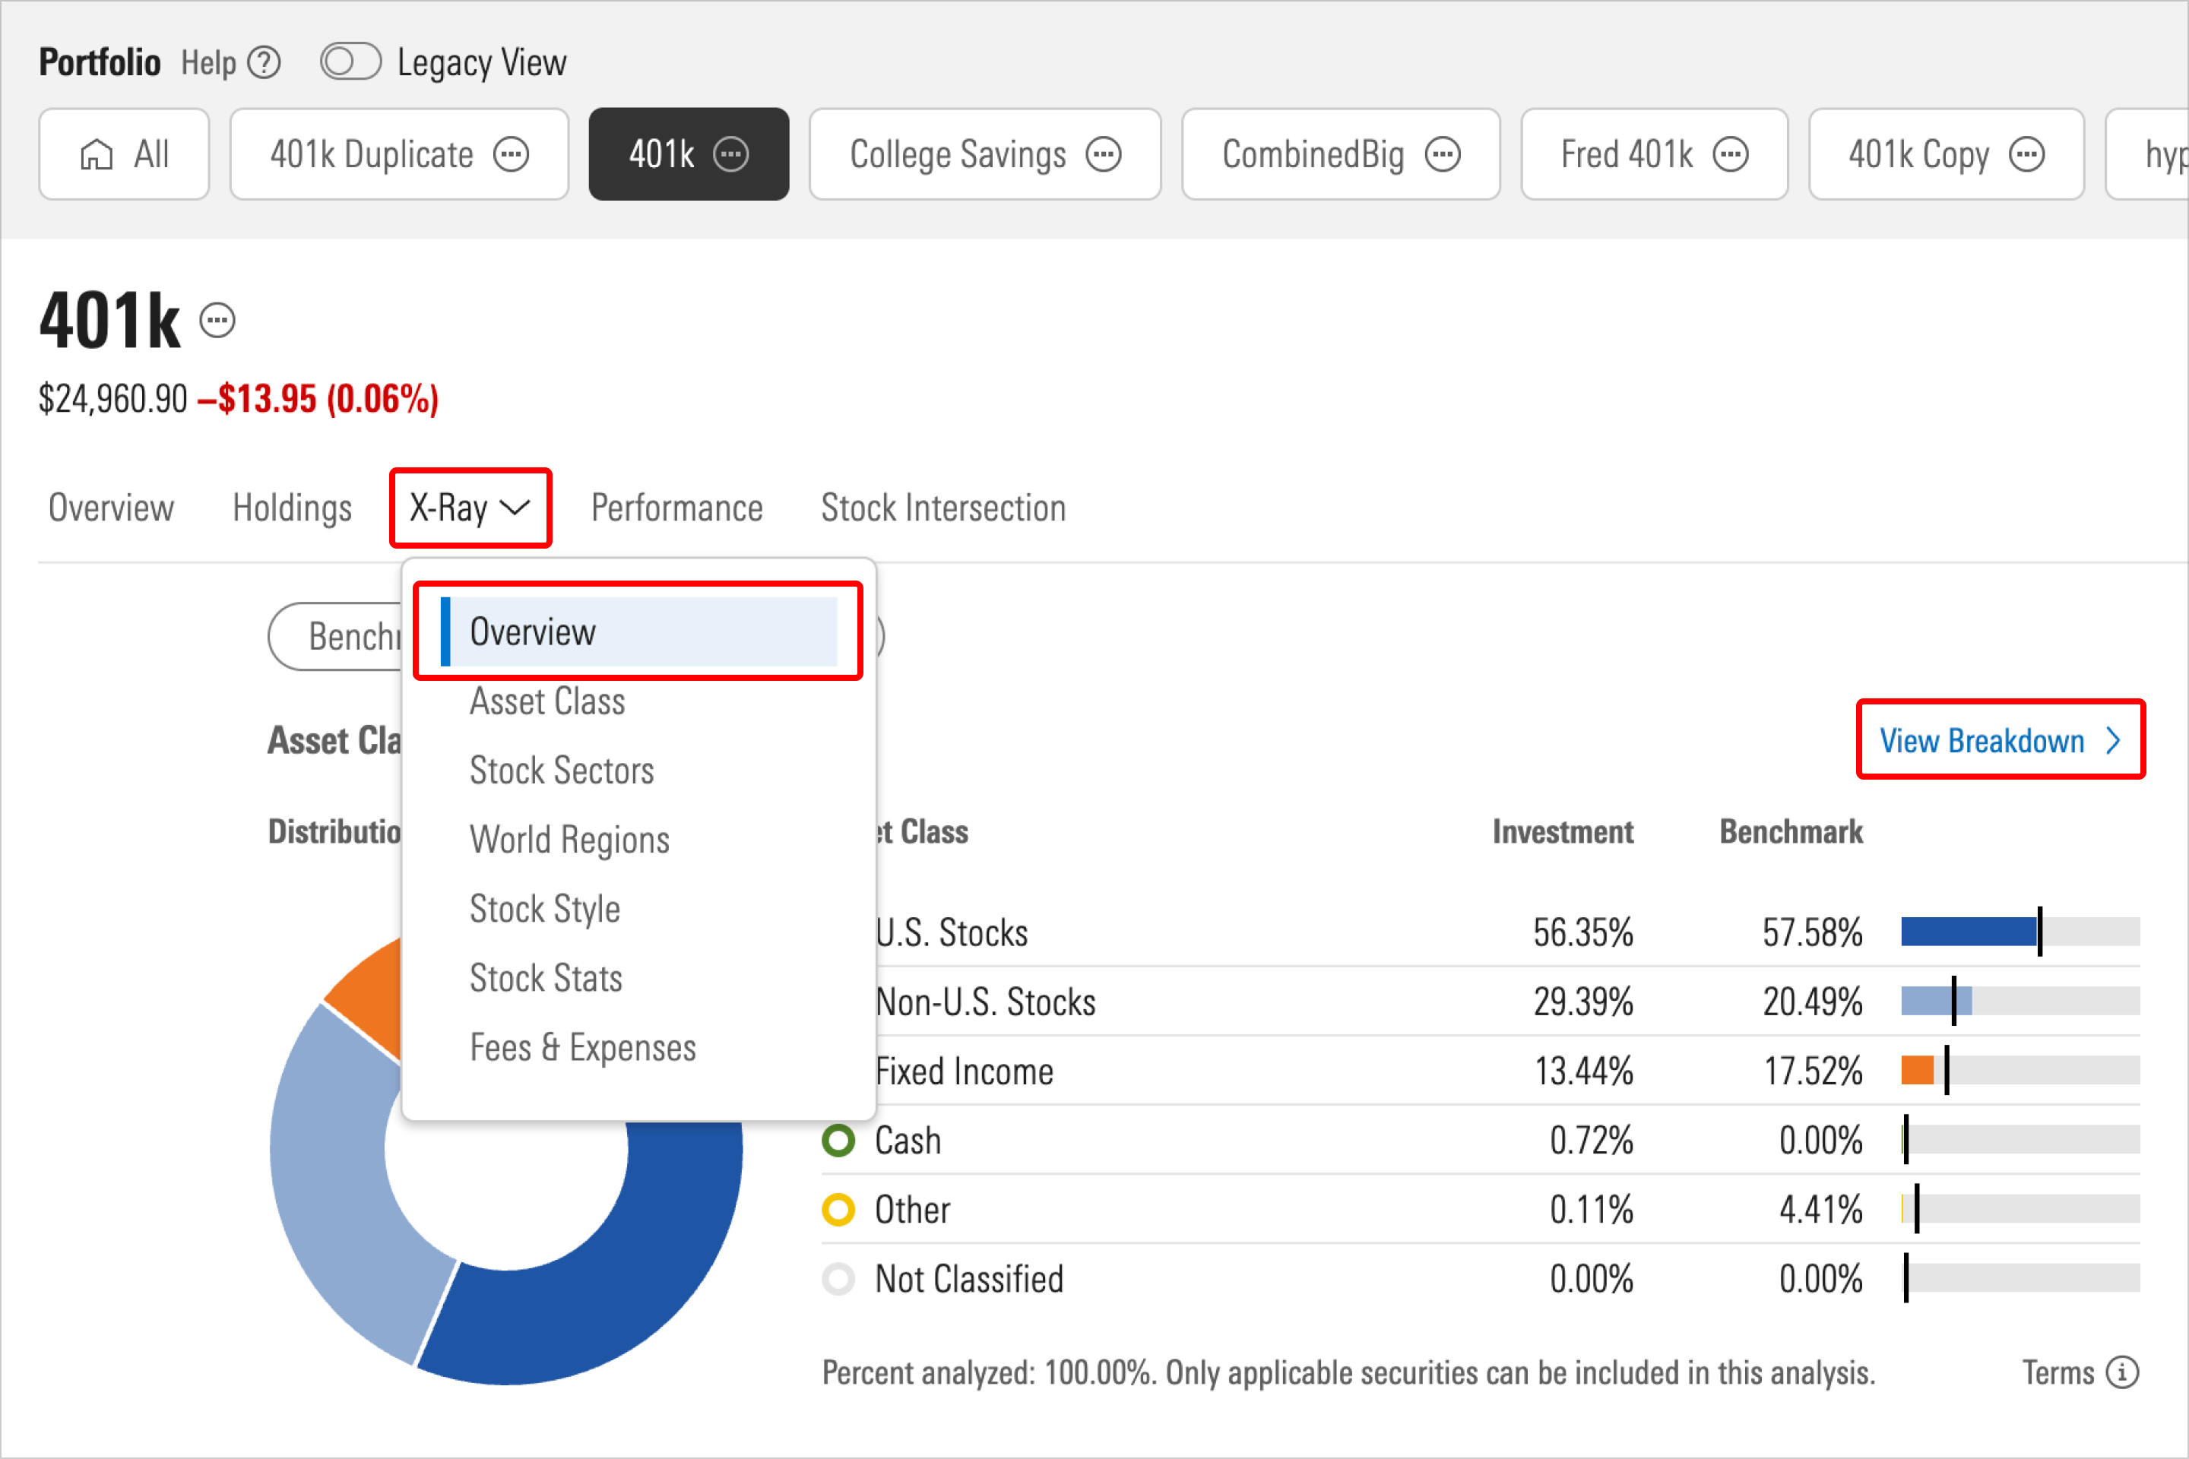Open 401k Duplicate options ellipsis icon
Screen dimensions: 2189x1459
pos(511,154)
